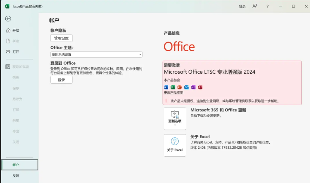Click the Outlook icon in product list
Image resolution: width=310 pixels, height=183 pixels.
click(x=186, y=87)
